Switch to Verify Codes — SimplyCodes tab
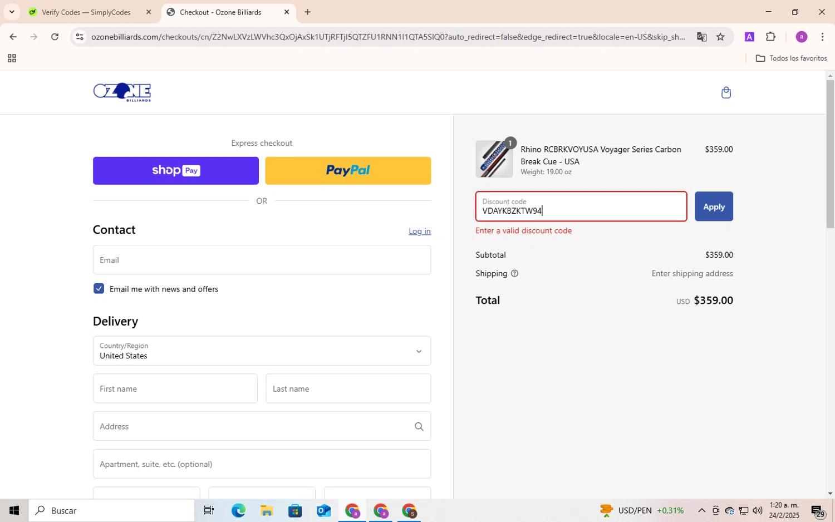Screen dimensions: 835x522 [x=86, y=12]
